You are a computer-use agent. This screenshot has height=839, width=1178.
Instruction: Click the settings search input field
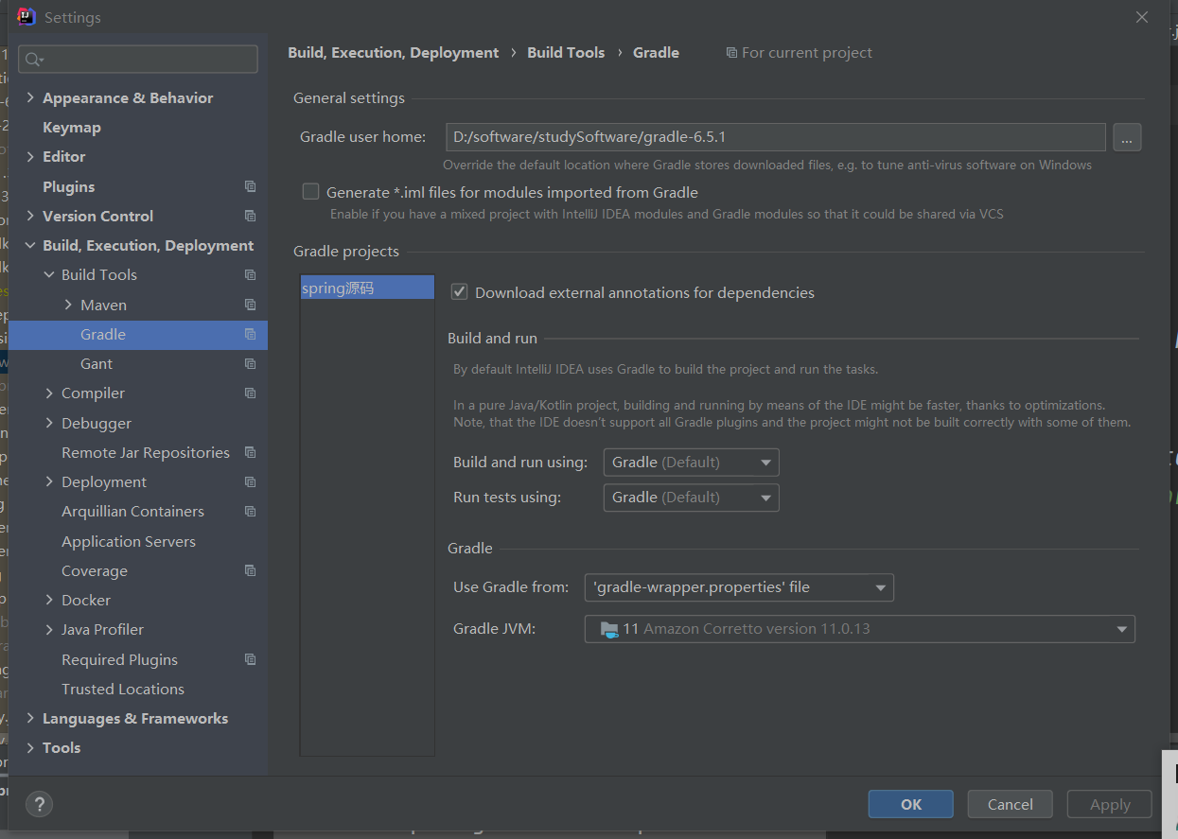click(138, 60)
